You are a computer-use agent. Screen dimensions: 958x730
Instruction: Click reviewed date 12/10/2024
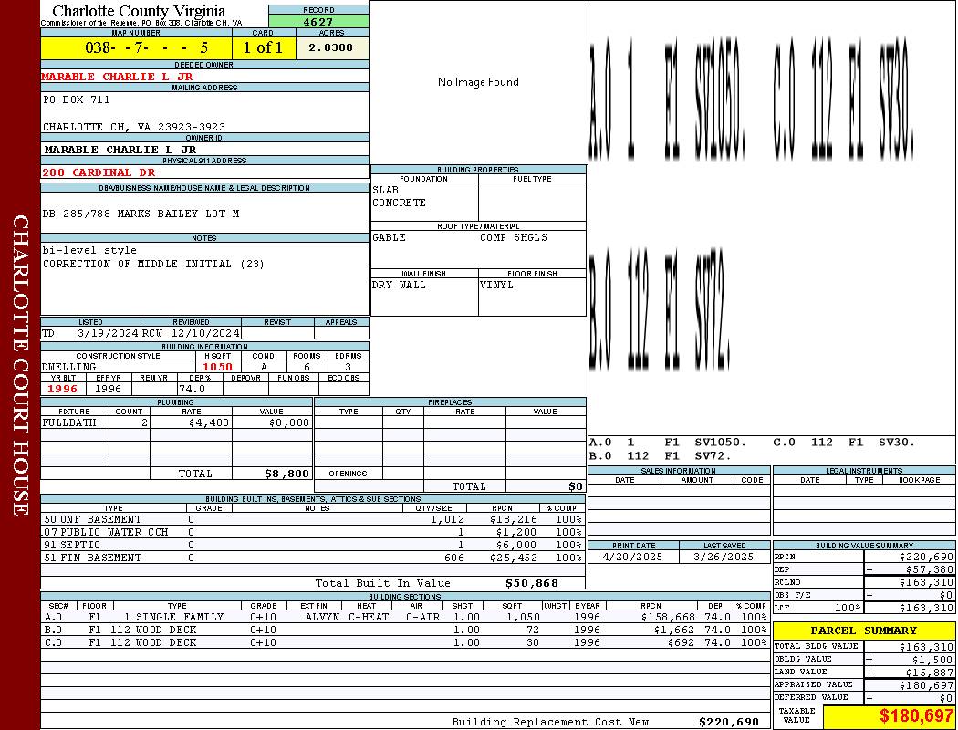(x=205, y=334)
